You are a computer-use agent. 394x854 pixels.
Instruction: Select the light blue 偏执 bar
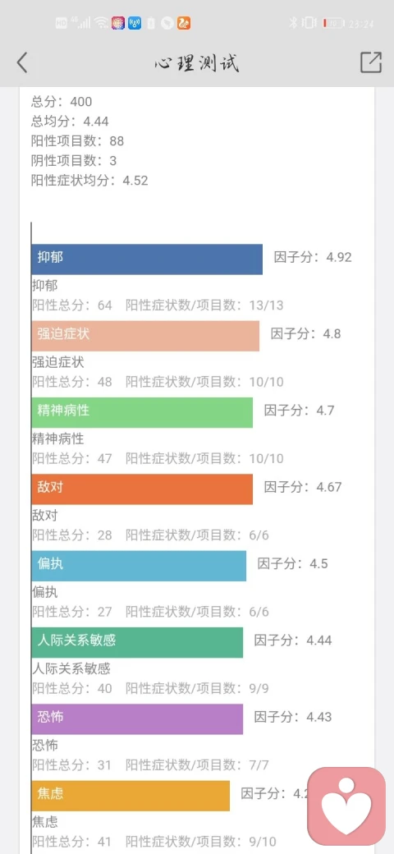pos(139,566)
